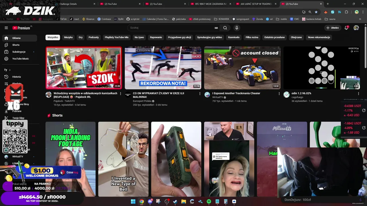367x206 pixels.
Task: Open the YouTube account avatar menu
Action: point(356,28)
